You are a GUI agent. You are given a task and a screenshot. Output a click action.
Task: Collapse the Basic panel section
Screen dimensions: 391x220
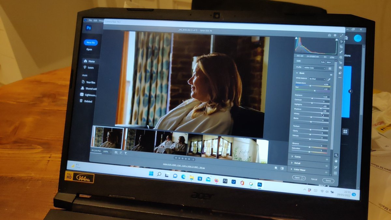pyautogui.click(x=297, y=73)
